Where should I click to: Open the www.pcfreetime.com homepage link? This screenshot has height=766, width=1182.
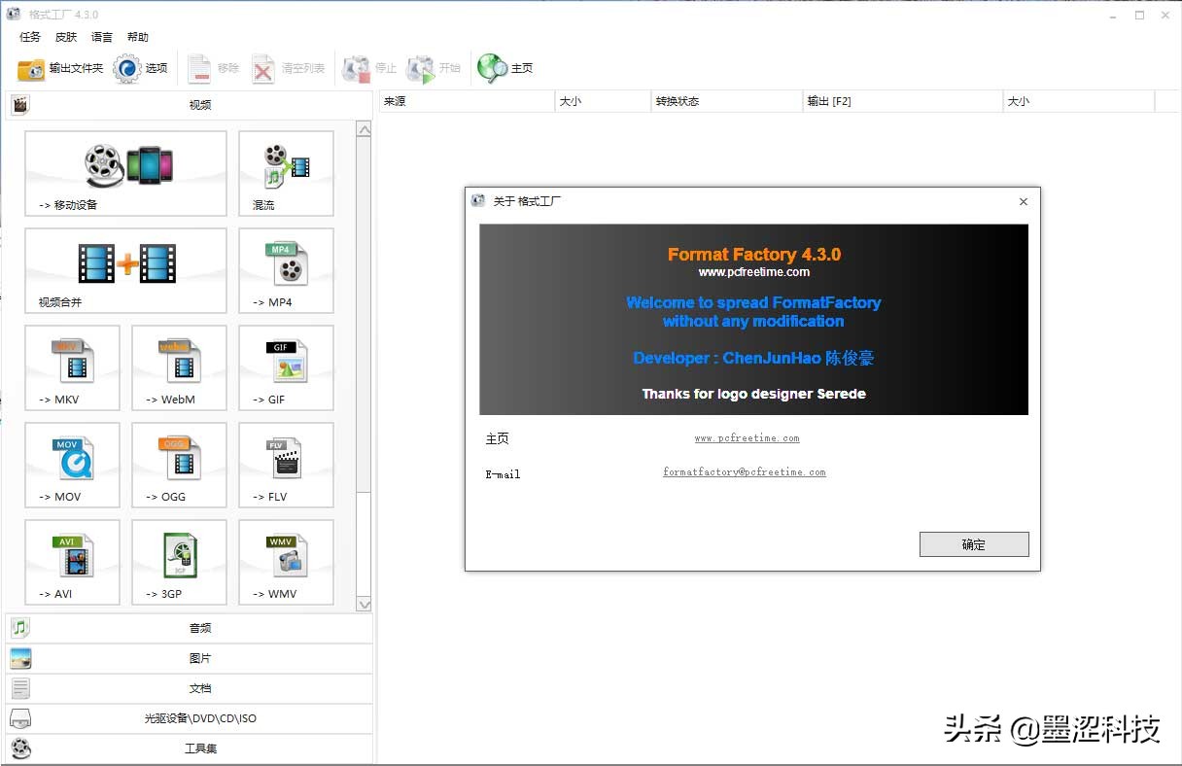coord(747,438)
